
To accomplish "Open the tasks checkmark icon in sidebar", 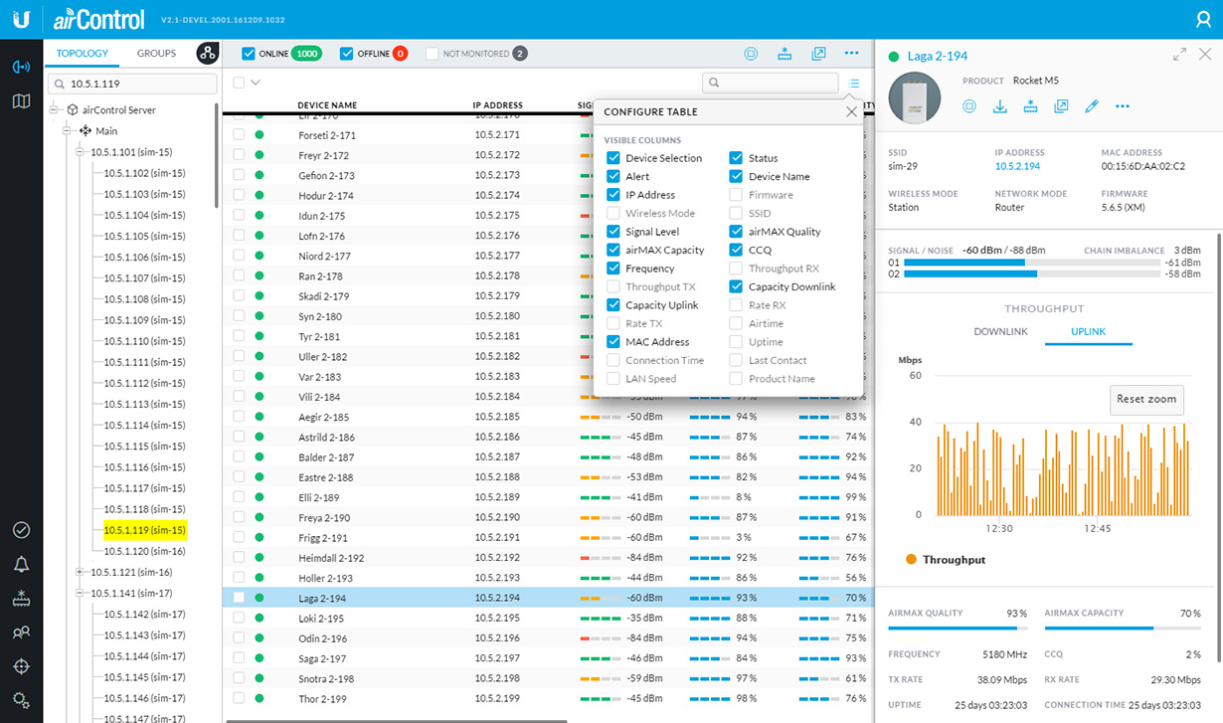I will [21, 530].
